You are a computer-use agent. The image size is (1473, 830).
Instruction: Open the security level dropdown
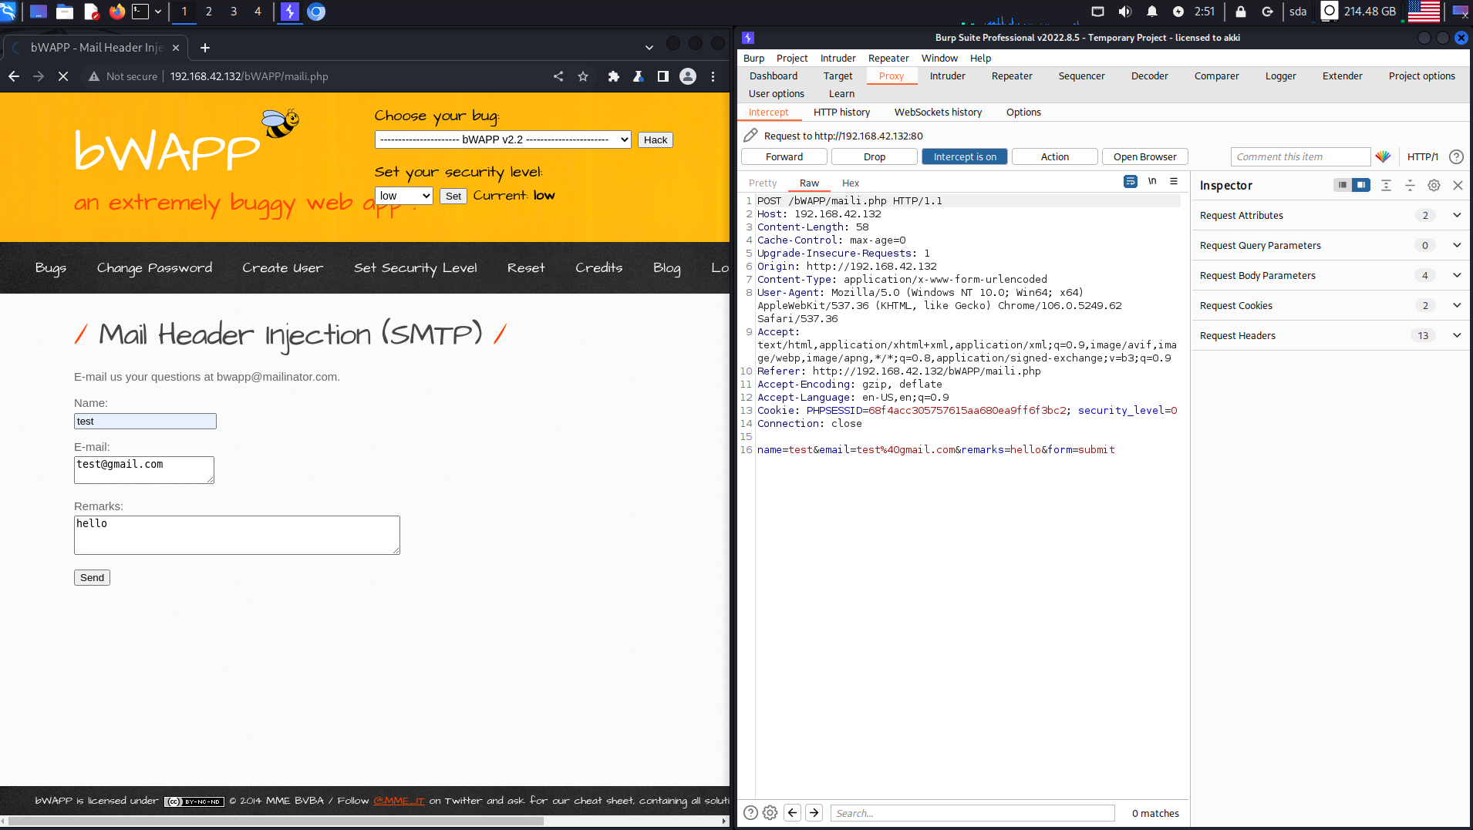[403, 196]
